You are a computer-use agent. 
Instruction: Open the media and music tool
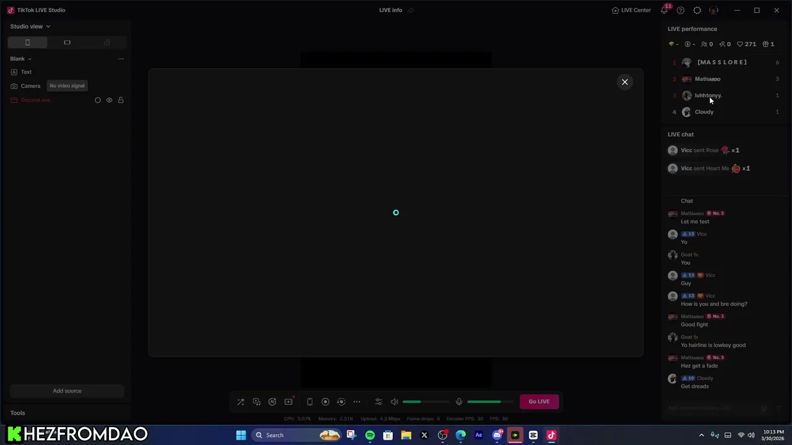click(257, 402)
